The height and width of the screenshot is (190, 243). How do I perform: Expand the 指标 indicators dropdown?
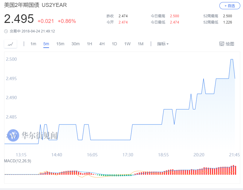click(x=163, y=44)
